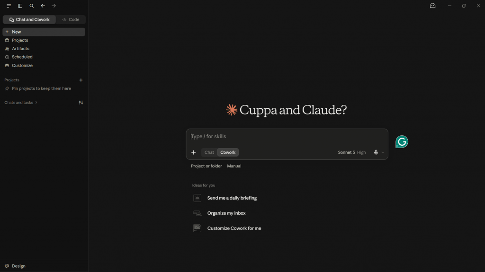Click the ghost incognito icon
The height and width of the screenshot is (272, 485).
pos(433,6)
